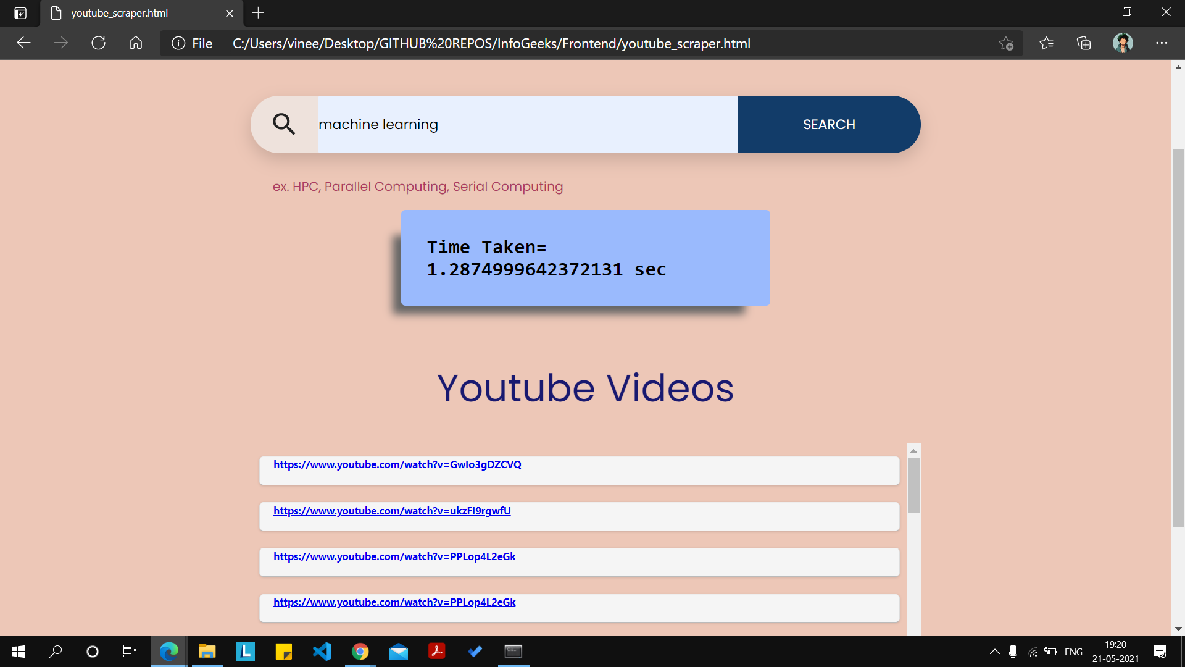Open browser Settings and more menu

(1162, 43)
